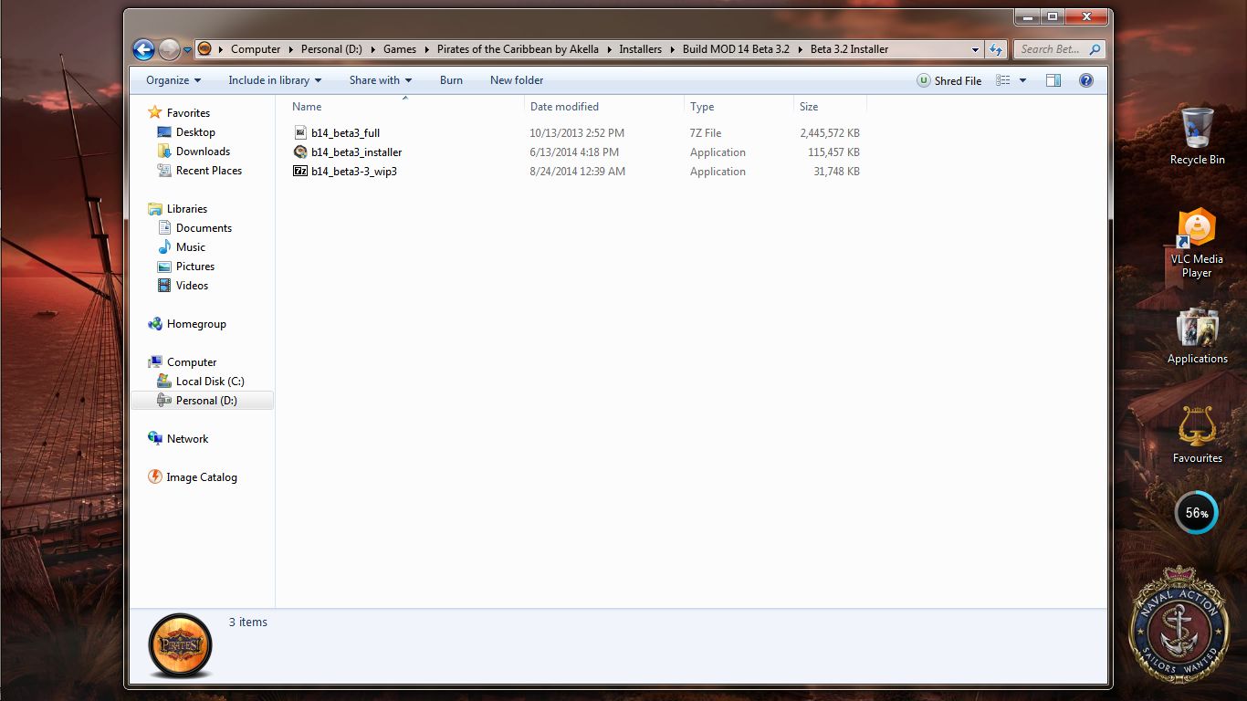The height and width of the screenshot is (701, 1247).
Task: Click the 56% circular meter gadget
Action: click(1196, 513)
